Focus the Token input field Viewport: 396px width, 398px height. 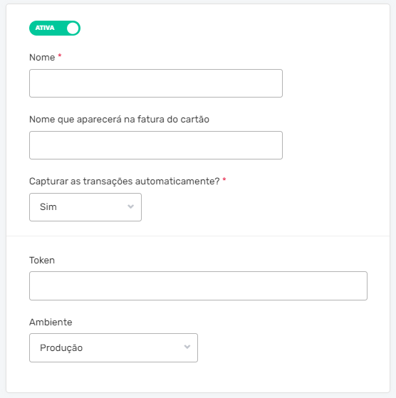click(198, 286)
